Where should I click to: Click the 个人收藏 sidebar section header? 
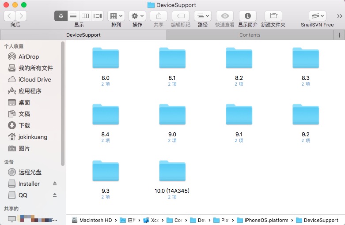(14, 46)
